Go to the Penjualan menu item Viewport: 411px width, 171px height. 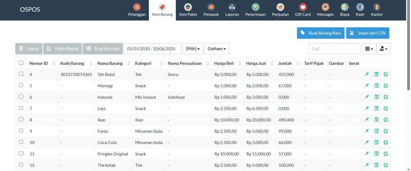tap(281, 10)
